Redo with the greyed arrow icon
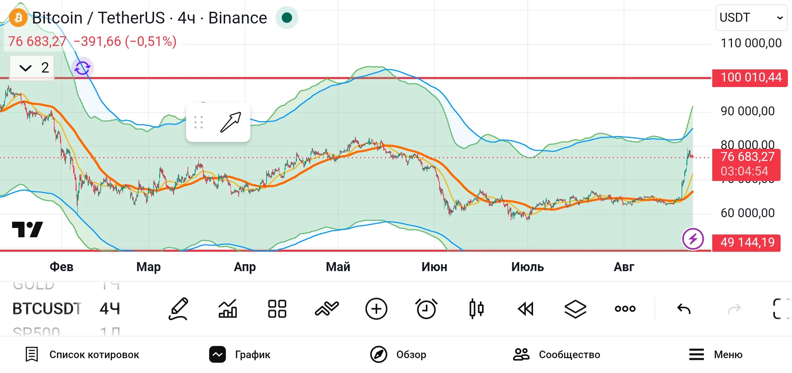 pyautogui.click(x=734, y=308)
